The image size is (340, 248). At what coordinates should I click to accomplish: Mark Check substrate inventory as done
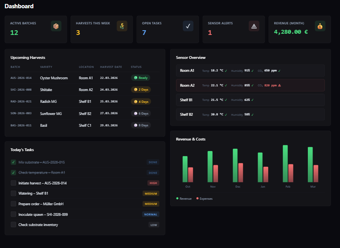(x=13, y=225)
